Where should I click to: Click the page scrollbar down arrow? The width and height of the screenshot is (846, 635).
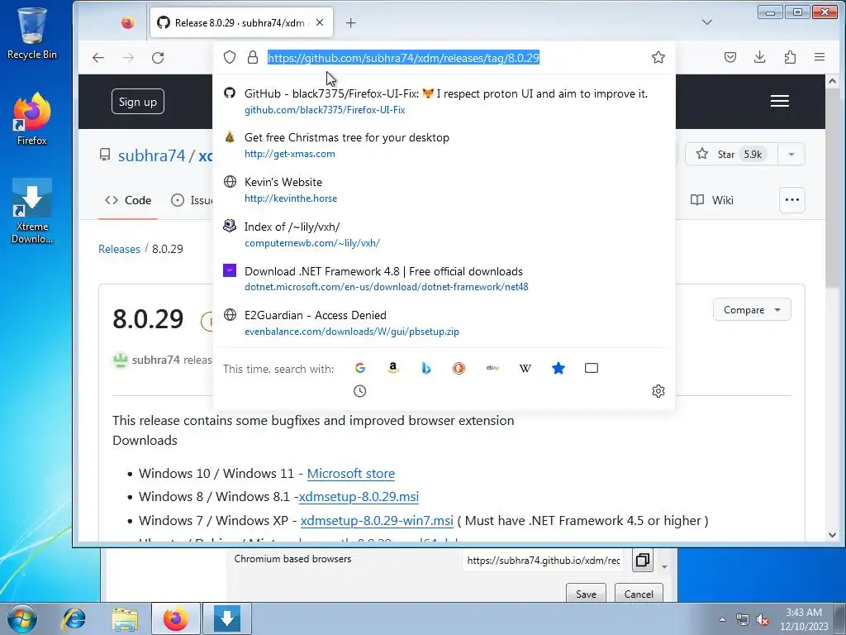tap(832, 535)
